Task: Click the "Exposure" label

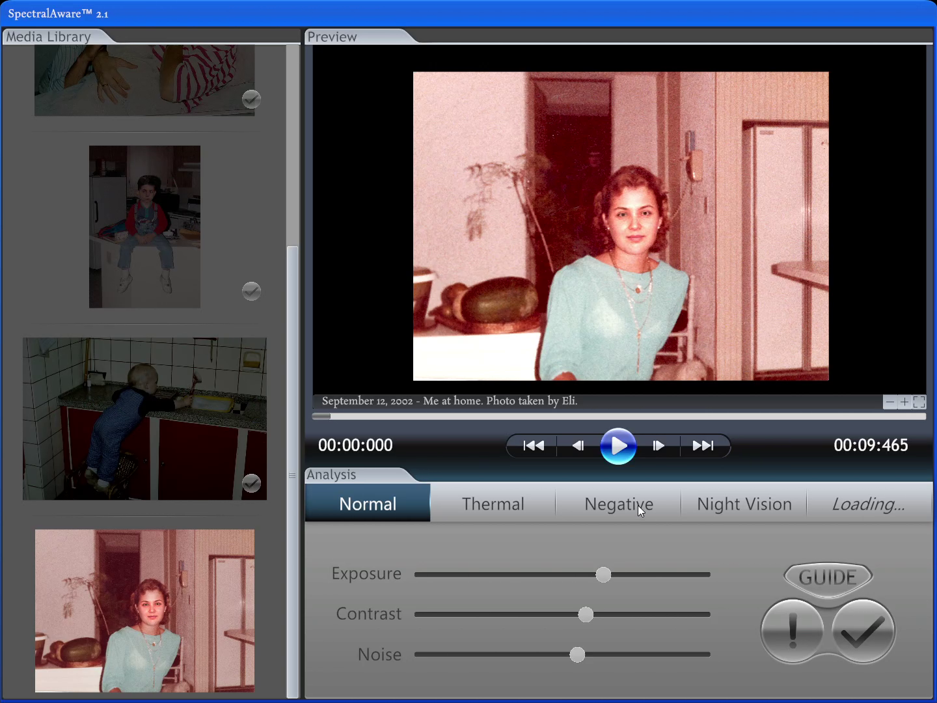Action: click(366, 573)
